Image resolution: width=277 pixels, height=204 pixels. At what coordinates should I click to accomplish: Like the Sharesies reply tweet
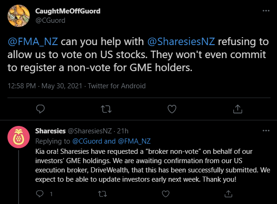pos(166,194)
